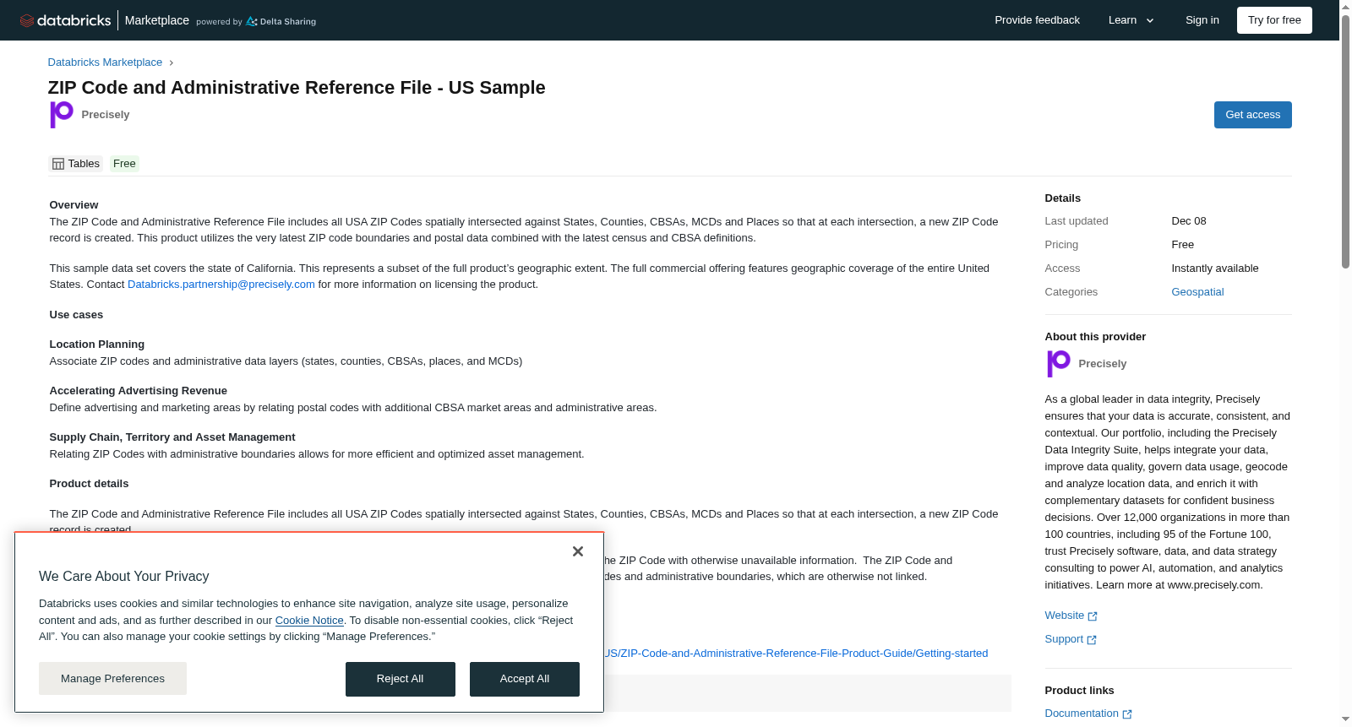Click the Supply Chain, Territory and Asset Management heading
Screen dimensions: 1352x727
tap(172, 437)
